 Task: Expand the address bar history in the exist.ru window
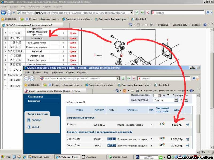(118, 78)
